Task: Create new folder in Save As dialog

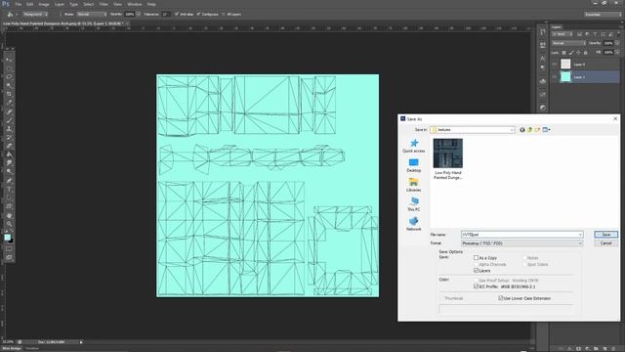Action: 537,130
